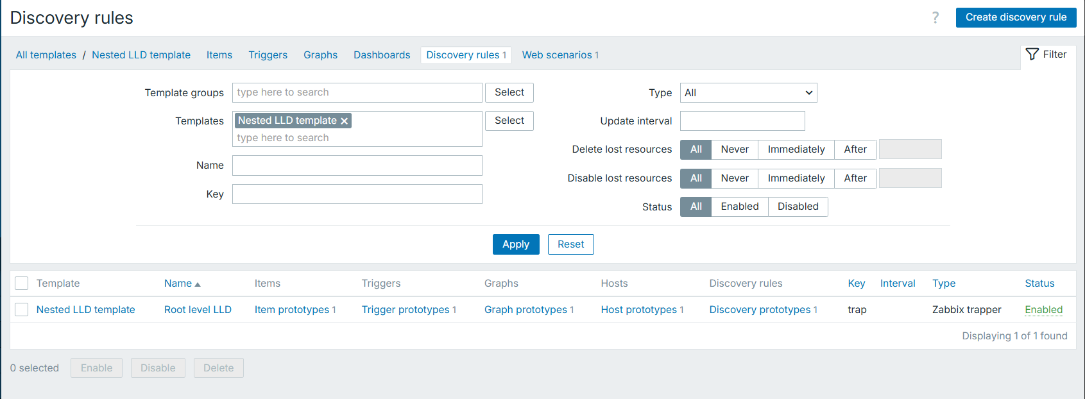Toggle the Filter funnel icon
1085x399 pixels.
(x=1032, y=55)
